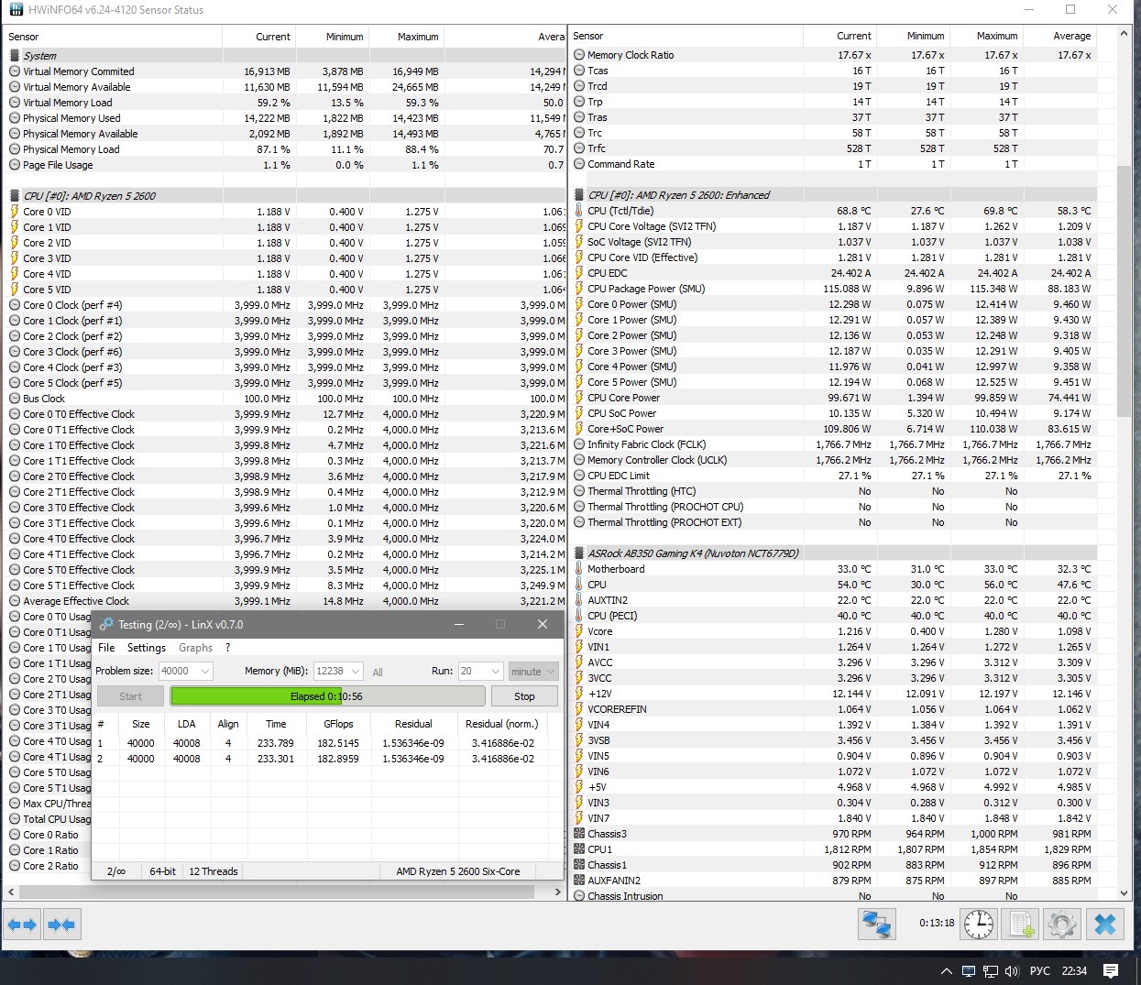Click circle icon beside Virtual Memory Commited
Image resolution: width=1141 pixels, height=985 pixels.
pos(15,71)
